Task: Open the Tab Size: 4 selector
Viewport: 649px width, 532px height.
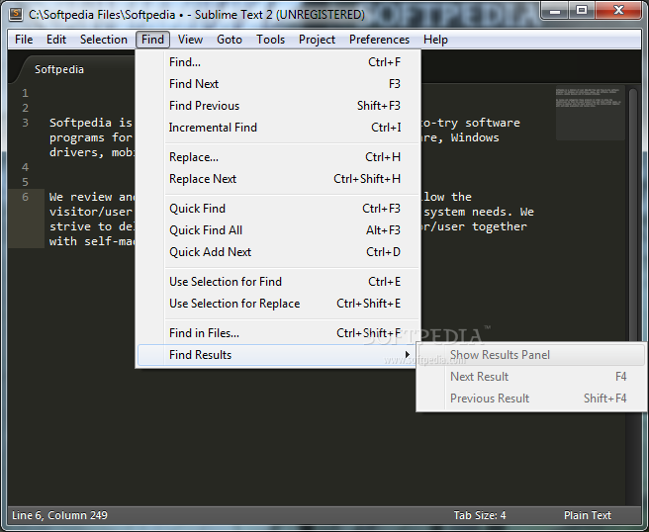Action: 480,515
